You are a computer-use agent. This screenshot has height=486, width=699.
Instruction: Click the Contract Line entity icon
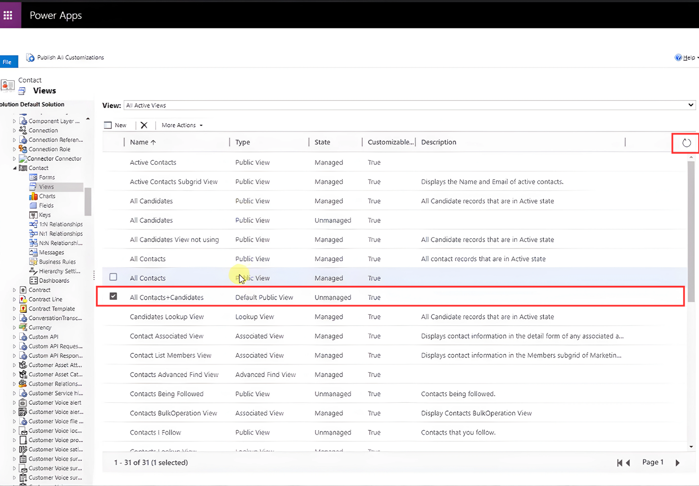(23, 299)
